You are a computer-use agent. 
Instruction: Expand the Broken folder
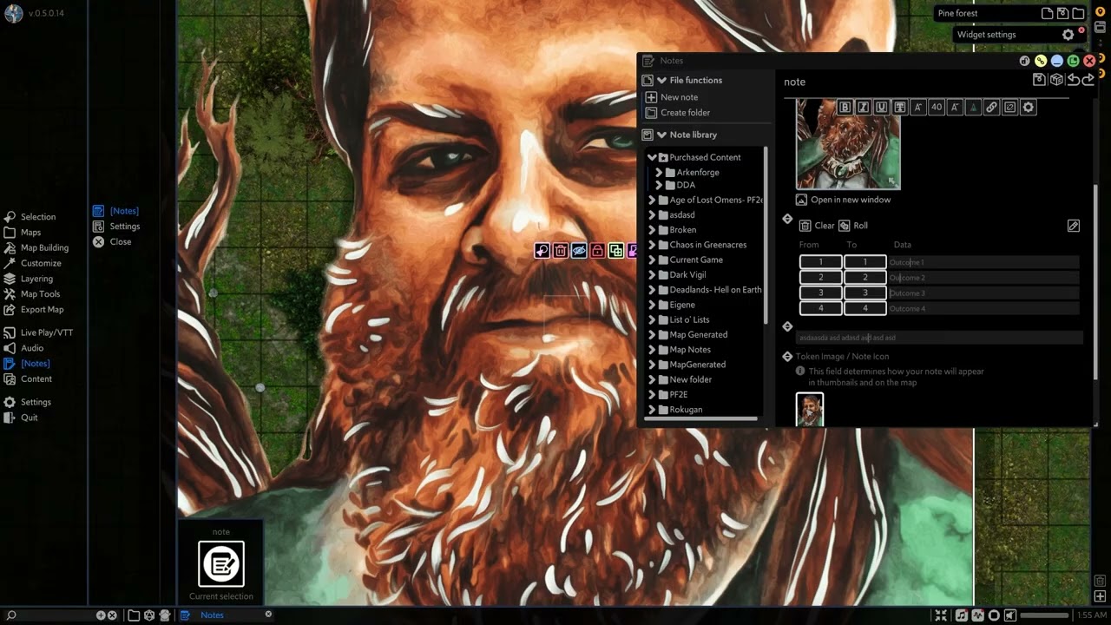click(652, 230)
